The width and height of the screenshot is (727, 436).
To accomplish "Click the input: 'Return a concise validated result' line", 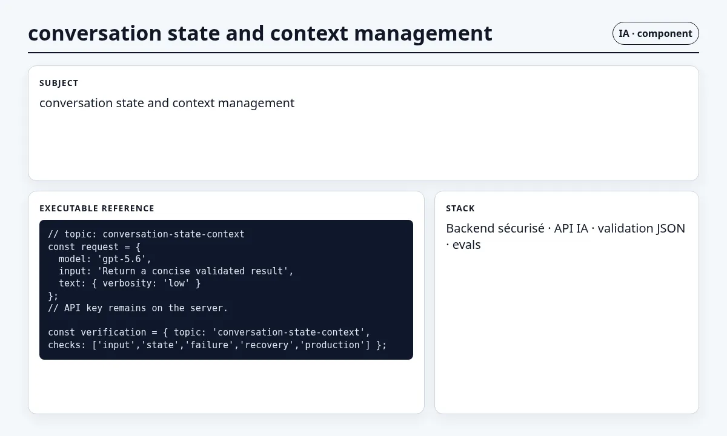I will pyautogui.click(x=176, y=271).
